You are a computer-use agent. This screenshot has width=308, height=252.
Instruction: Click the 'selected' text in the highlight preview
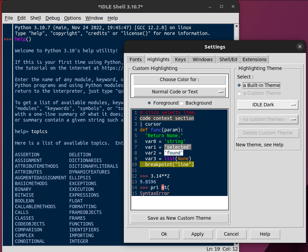pos(178,147)
